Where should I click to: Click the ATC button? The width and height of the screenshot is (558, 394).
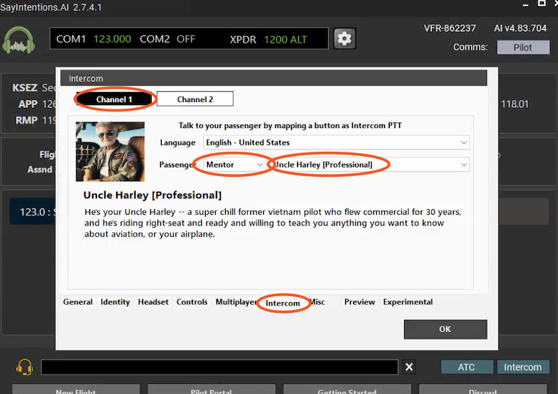[x=467, y=367]
